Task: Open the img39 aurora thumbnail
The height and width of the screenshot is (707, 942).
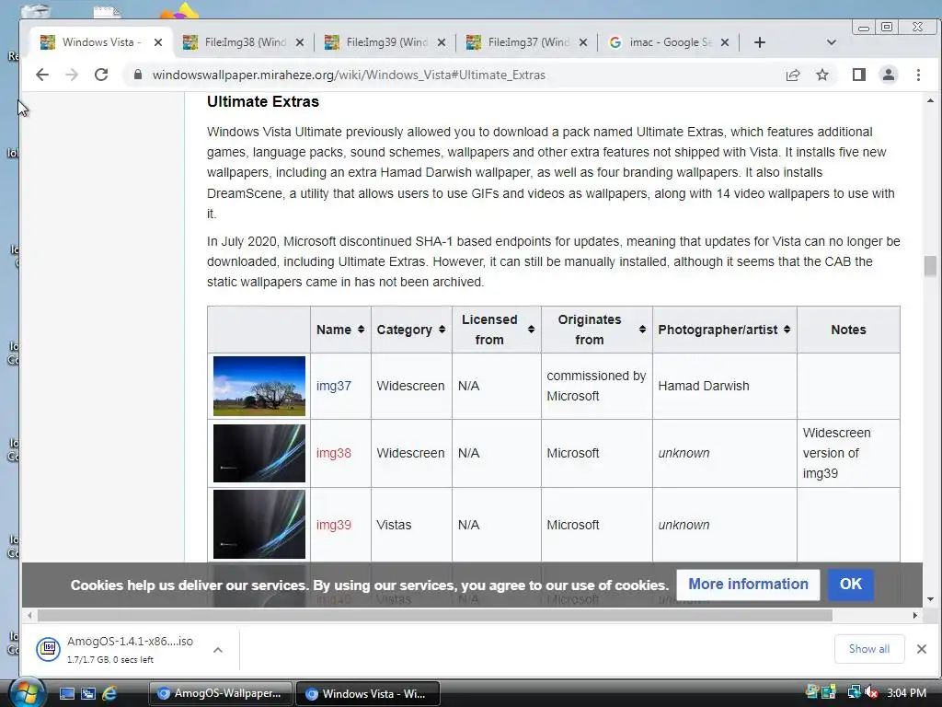Action: 258,524
